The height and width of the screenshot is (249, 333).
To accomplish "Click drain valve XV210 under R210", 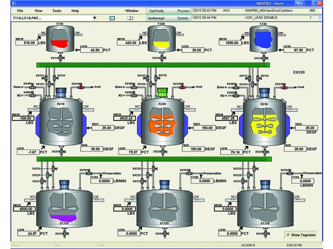I will tap(61, 151).
